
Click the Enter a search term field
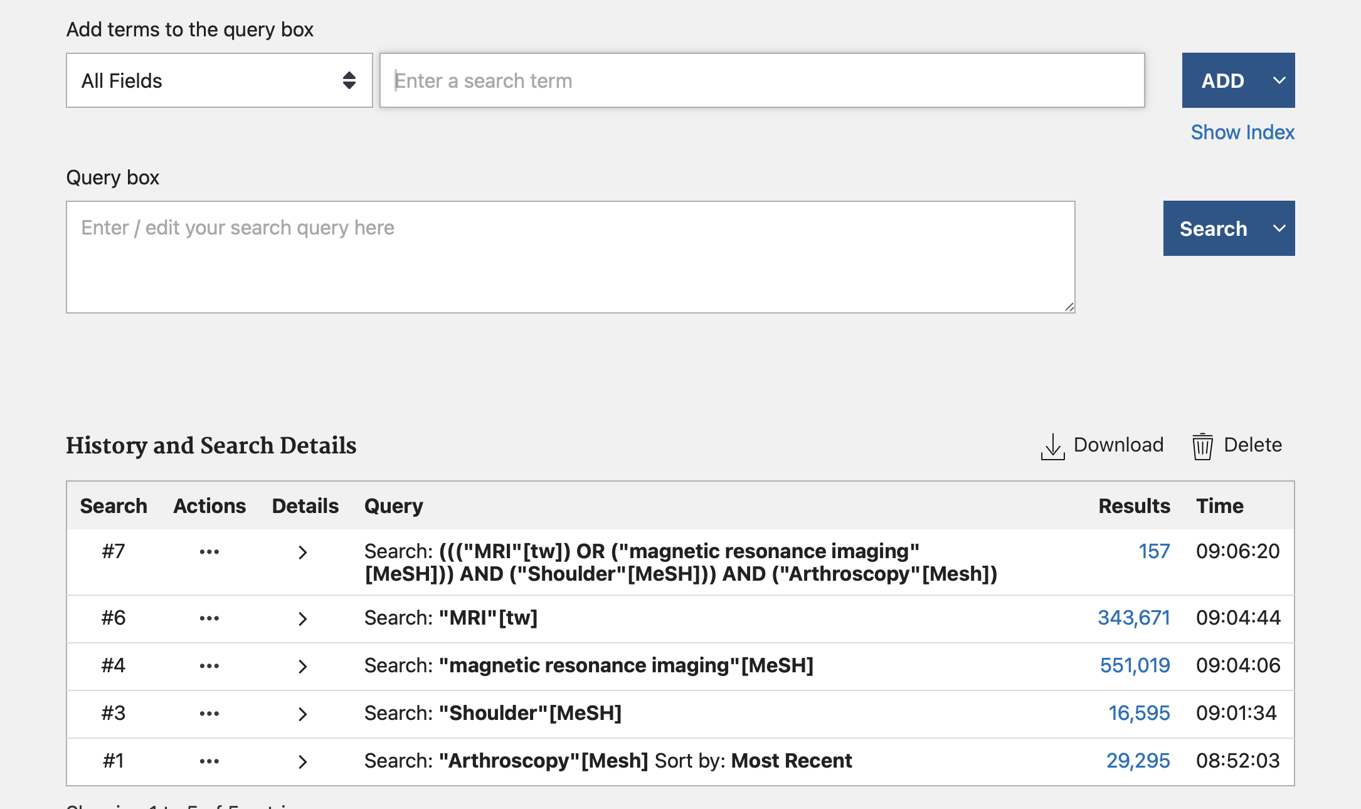[761, 80]
